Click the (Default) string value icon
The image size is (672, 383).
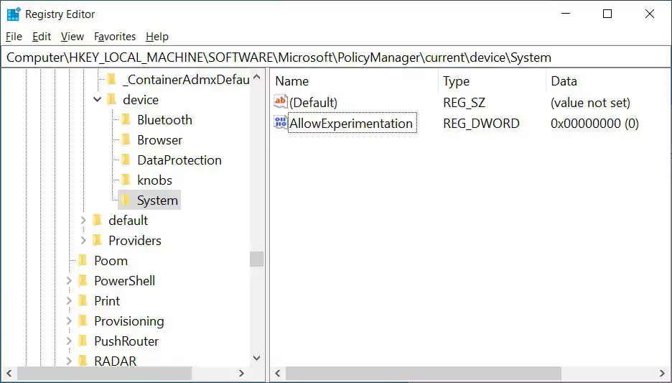[280, 102]
